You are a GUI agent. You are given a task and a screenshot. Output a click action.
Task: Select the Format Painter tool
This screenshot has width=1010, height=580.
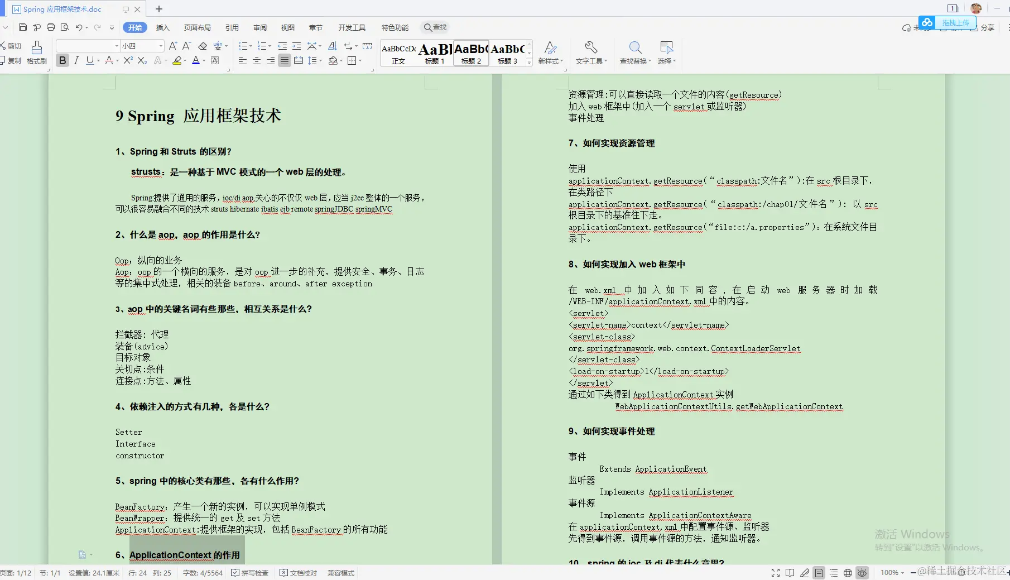click(x=36, y=53)
